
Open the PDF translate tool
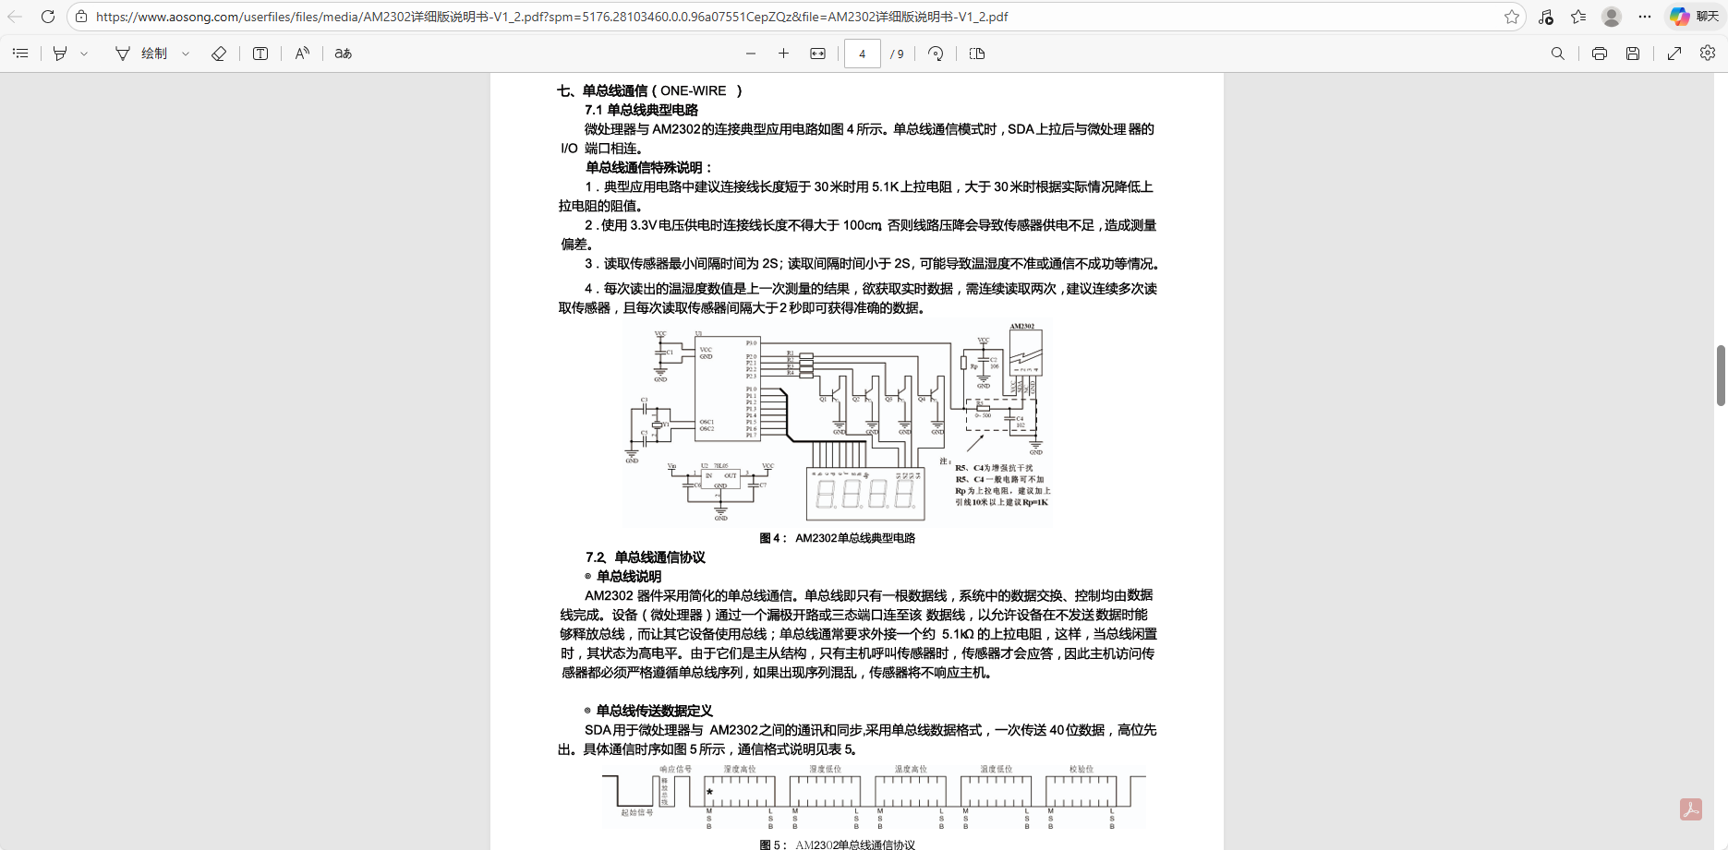click(x=342, y=53)
